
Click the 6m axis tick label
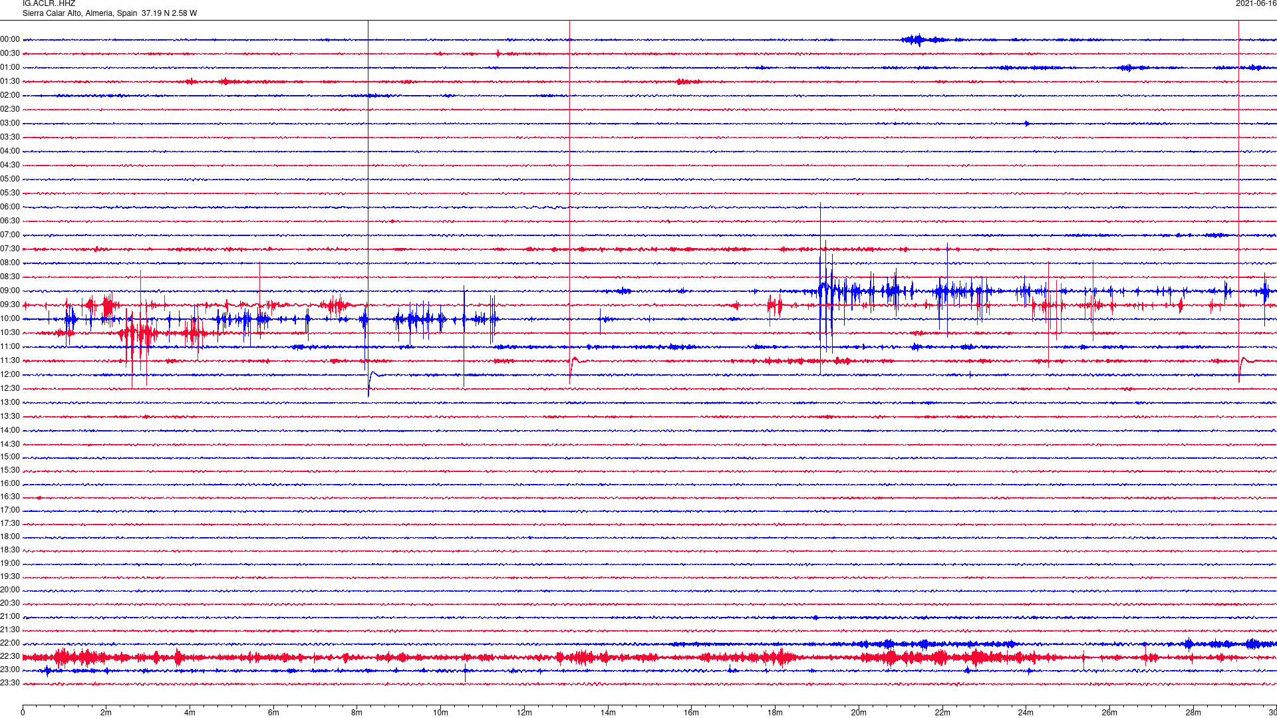[x=273, y=713]
